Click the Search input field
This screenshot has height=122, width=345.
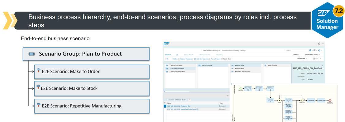point(297,50)
